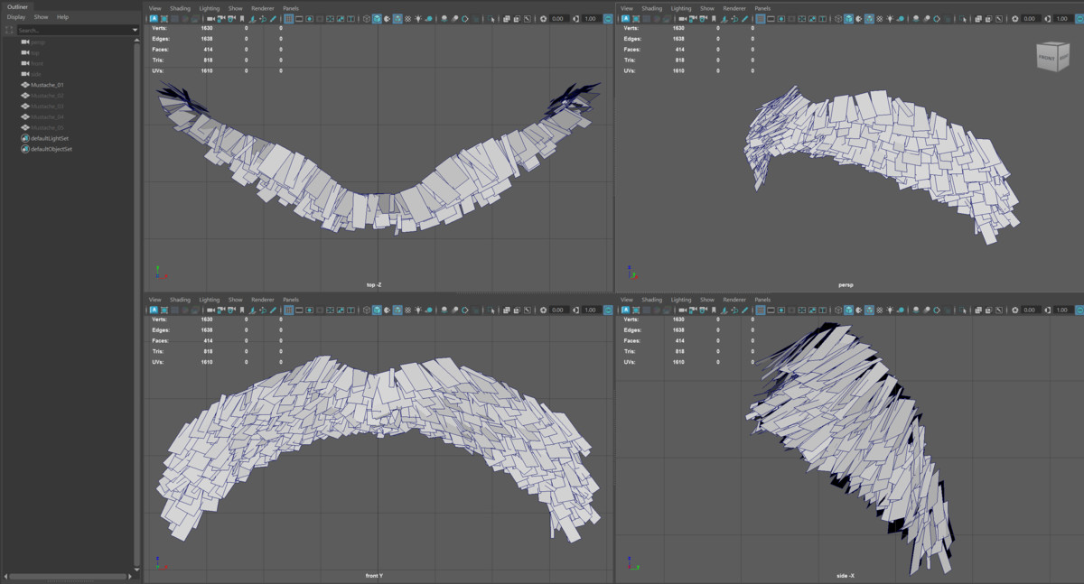Click X-Ray Active Components icon in front Y panel

[517, 310]
